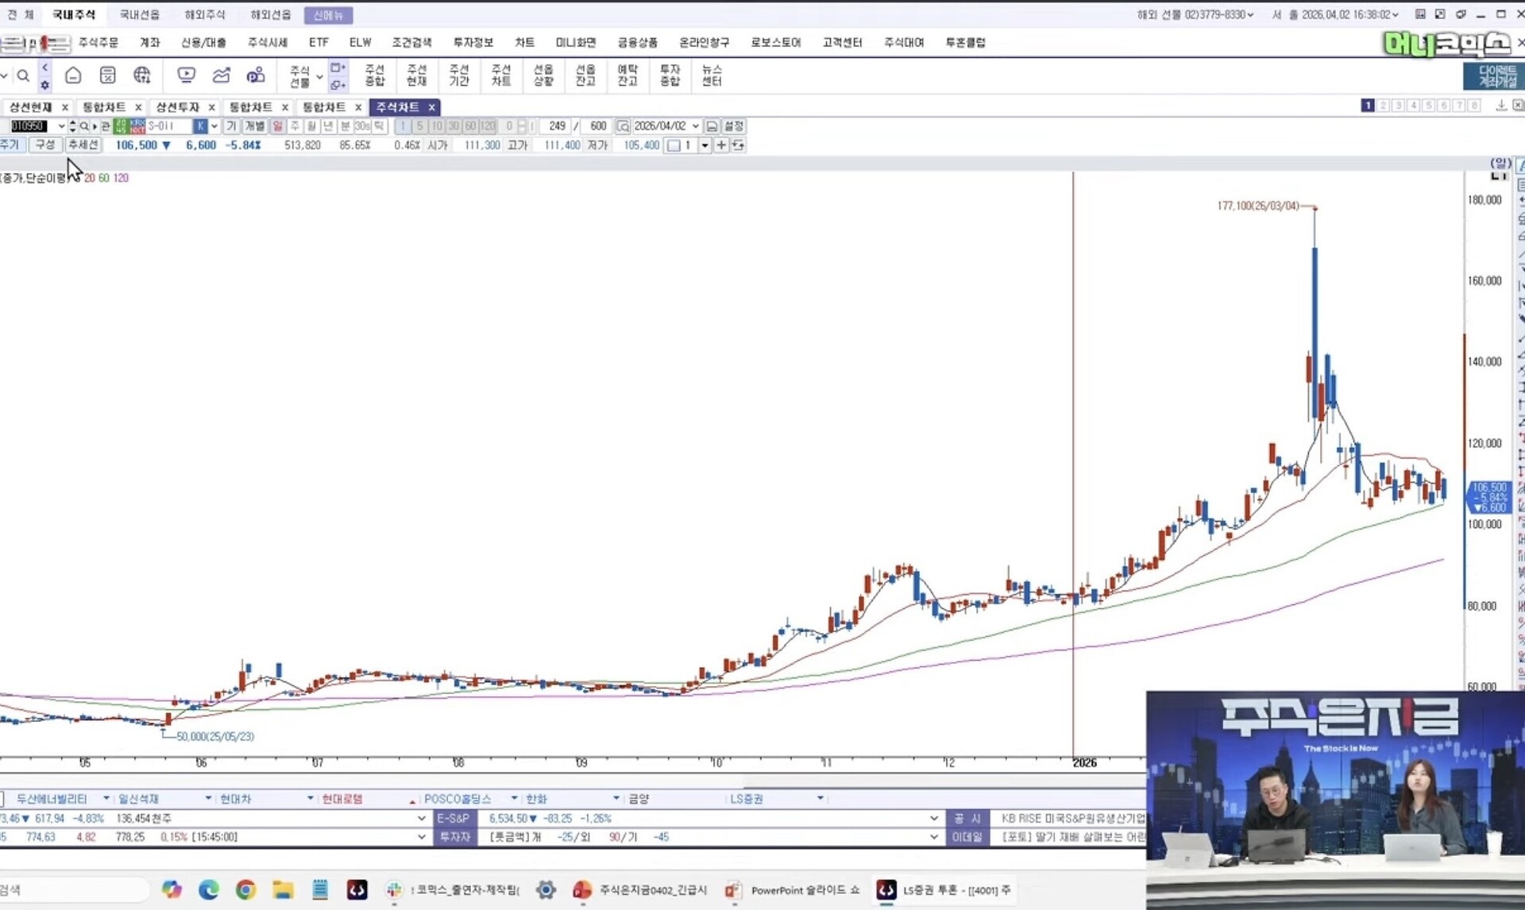
Task: Click the percent calculator icon
Action: (108, 75)
